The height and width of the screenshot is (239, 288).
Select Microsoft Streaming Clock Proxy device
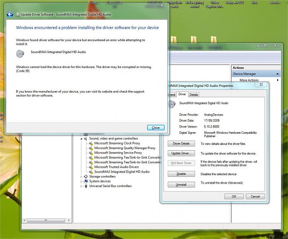117,143
